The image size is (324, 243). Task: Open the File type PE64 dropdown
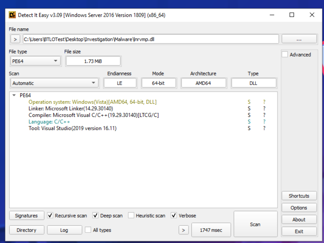click(x=35, y=61)
